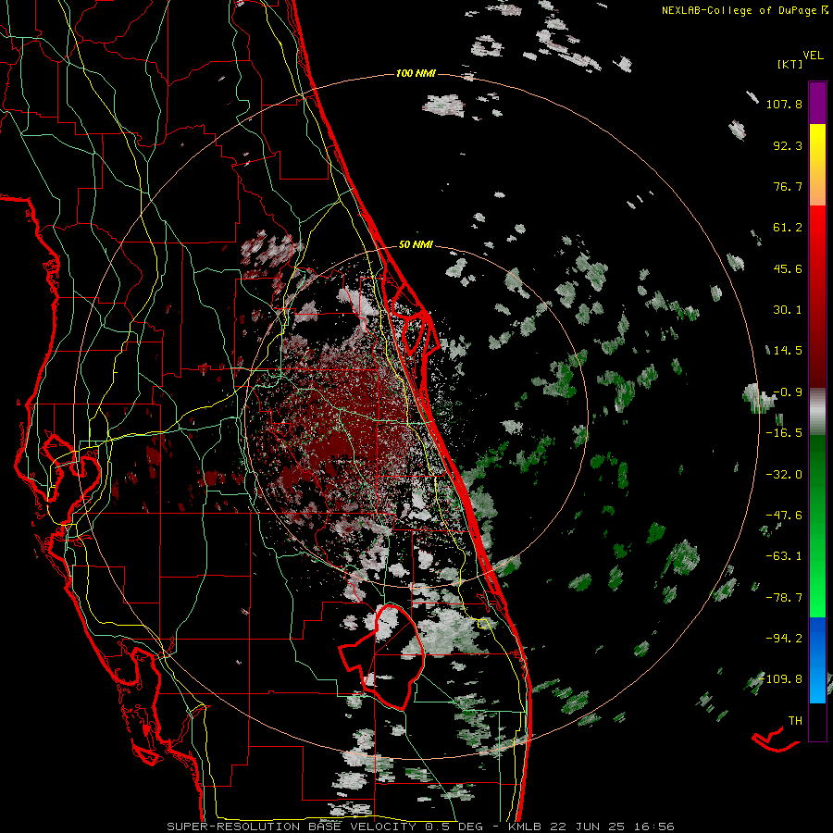Click the -109.8 legend value
This screenshot has height=833, width=833.
782,679
